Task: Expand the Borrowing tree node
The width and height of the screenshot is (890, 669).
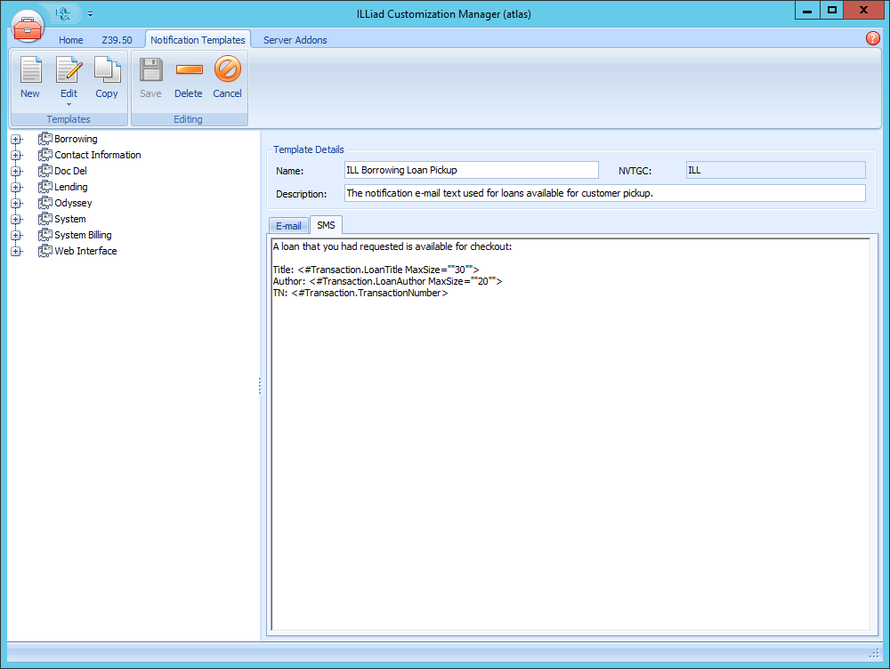Action: pos(16,139)
